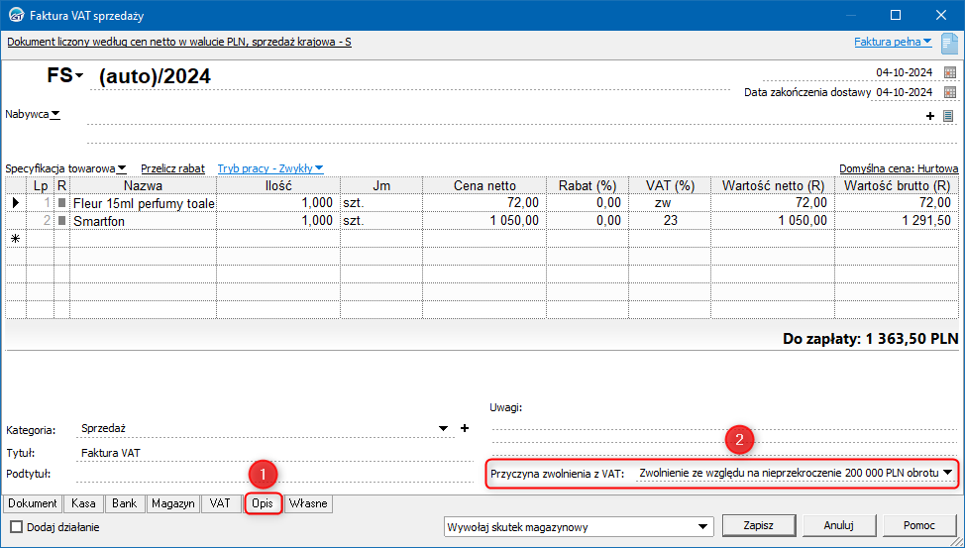This screenshot has width=965, height=548.
Task: Open calendar picker for invoice issue date
Action: pos(950,72)
